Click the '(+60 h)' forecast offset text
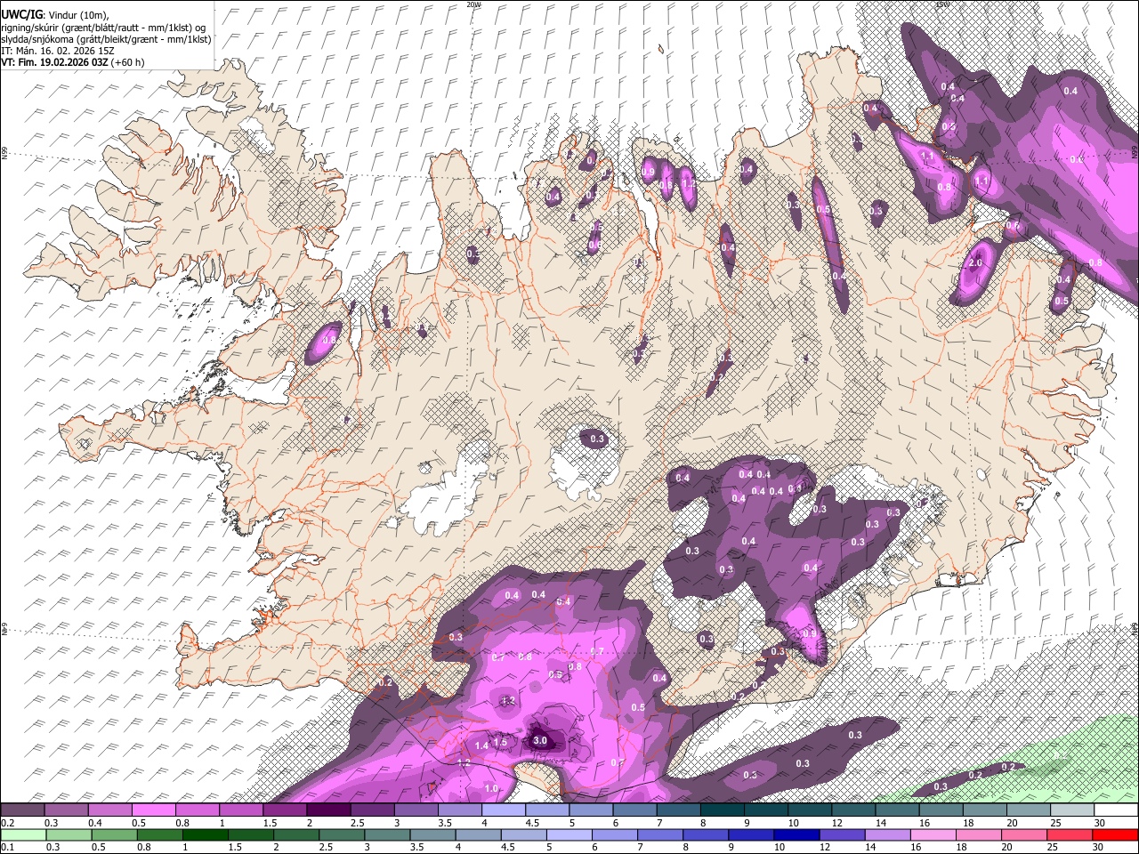Viewport: 1139px width, 854px height. click(x=128, y=62)
